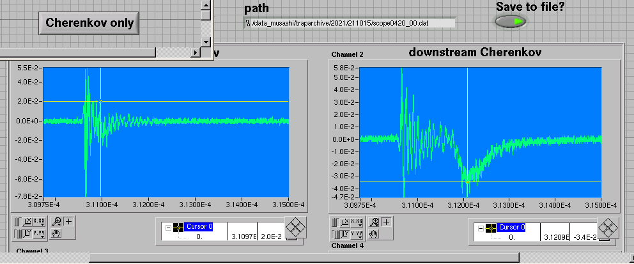Toggle Y autoscale lock on left graph palette

[18, 234]
